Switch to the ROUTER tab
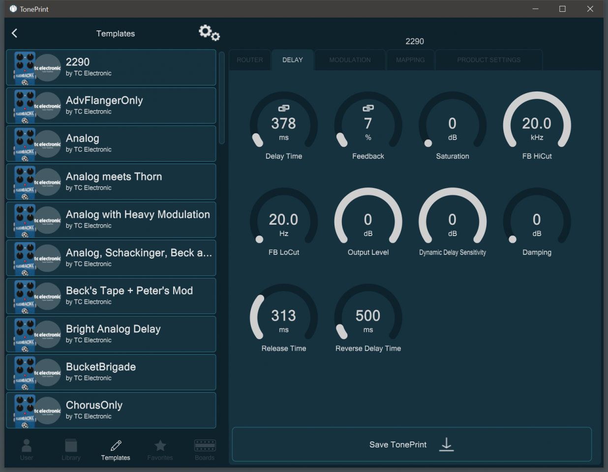This screenshot has height=472, width=608. point(250,60)
